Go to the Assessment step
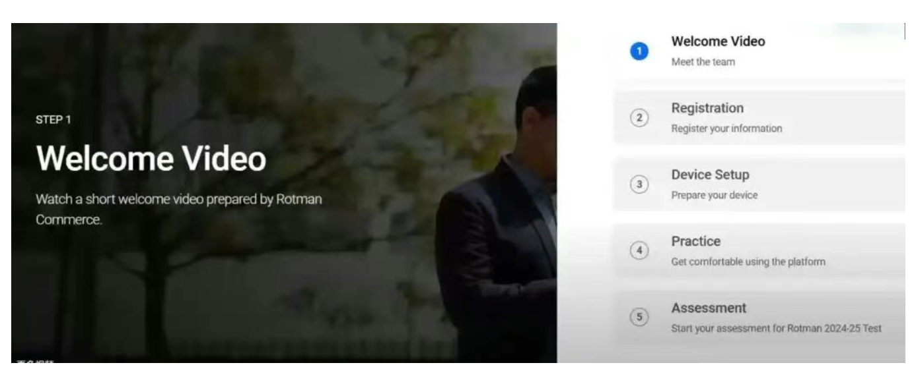914x365 pixels. point(759,317)
